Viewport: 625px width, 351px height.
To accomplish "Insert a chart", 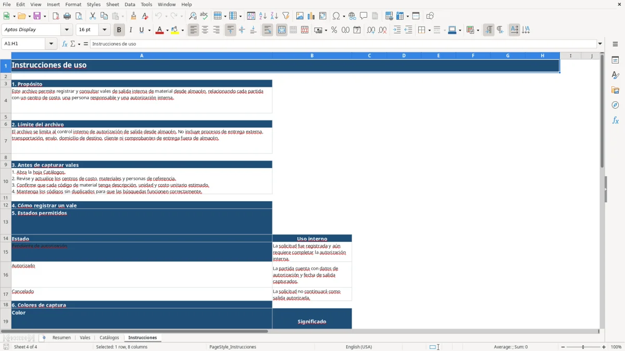I will pyautogui.click(x=311, y=16).
